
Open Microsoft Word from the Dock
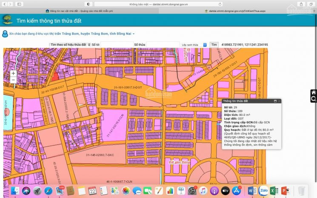click(252, 191)
